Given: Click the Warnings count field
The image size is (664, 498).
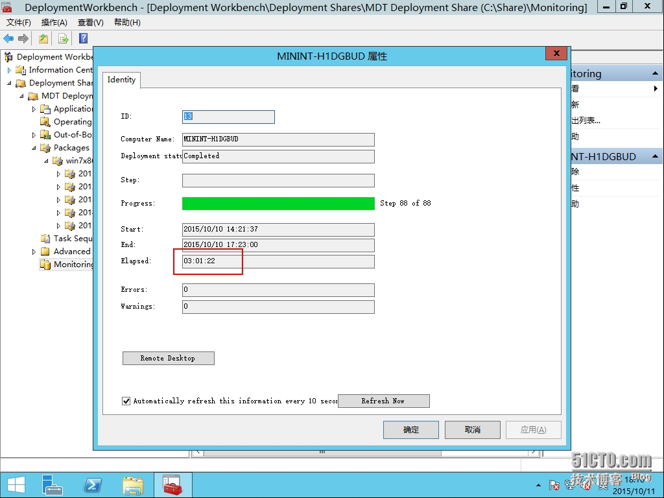Looking at the screenshot, I should pyautogui.click(x=278, y=307).
